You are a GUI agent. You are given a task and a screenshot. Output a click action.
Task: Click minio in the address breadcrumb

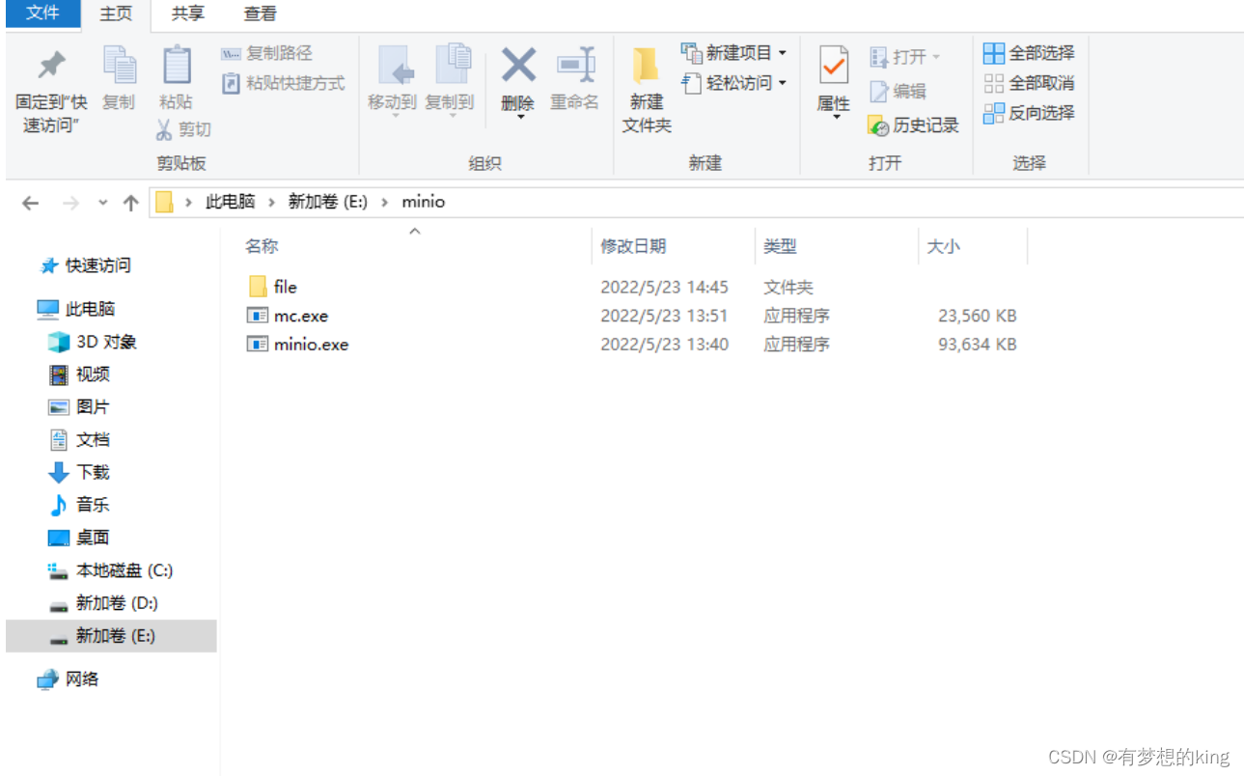424,202
